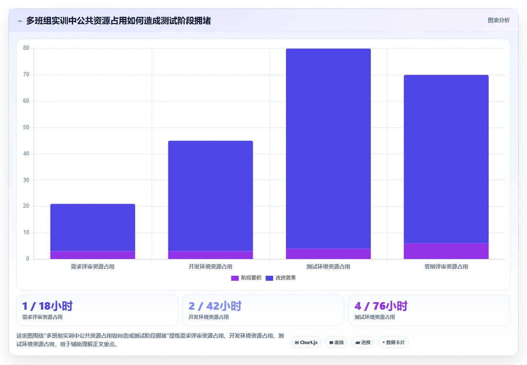This screenshot has width=527, height=365.
Task: Click the 开发环境资源占用 blue bar segment
Action: [x=210, y=196]
